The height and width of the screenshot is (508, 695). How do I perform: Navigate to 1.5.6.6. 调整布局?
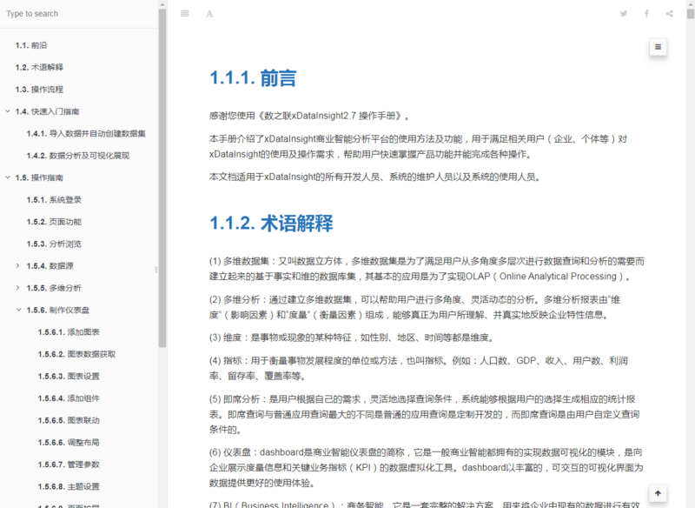coord(69,443)
